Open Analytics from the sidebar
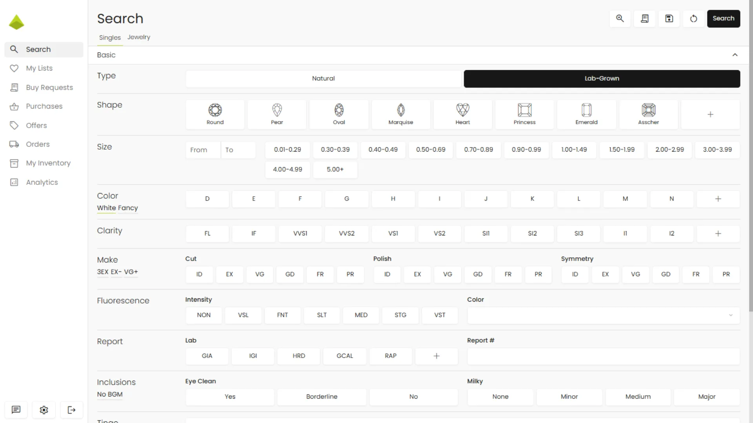Screen dimensions: 753x423 42,182
